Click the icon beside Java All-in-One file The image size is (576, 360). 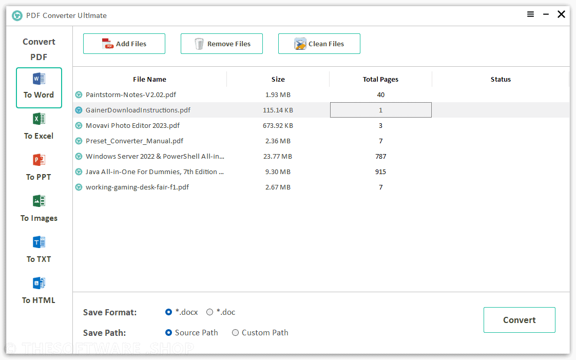[x=79, y=172]
